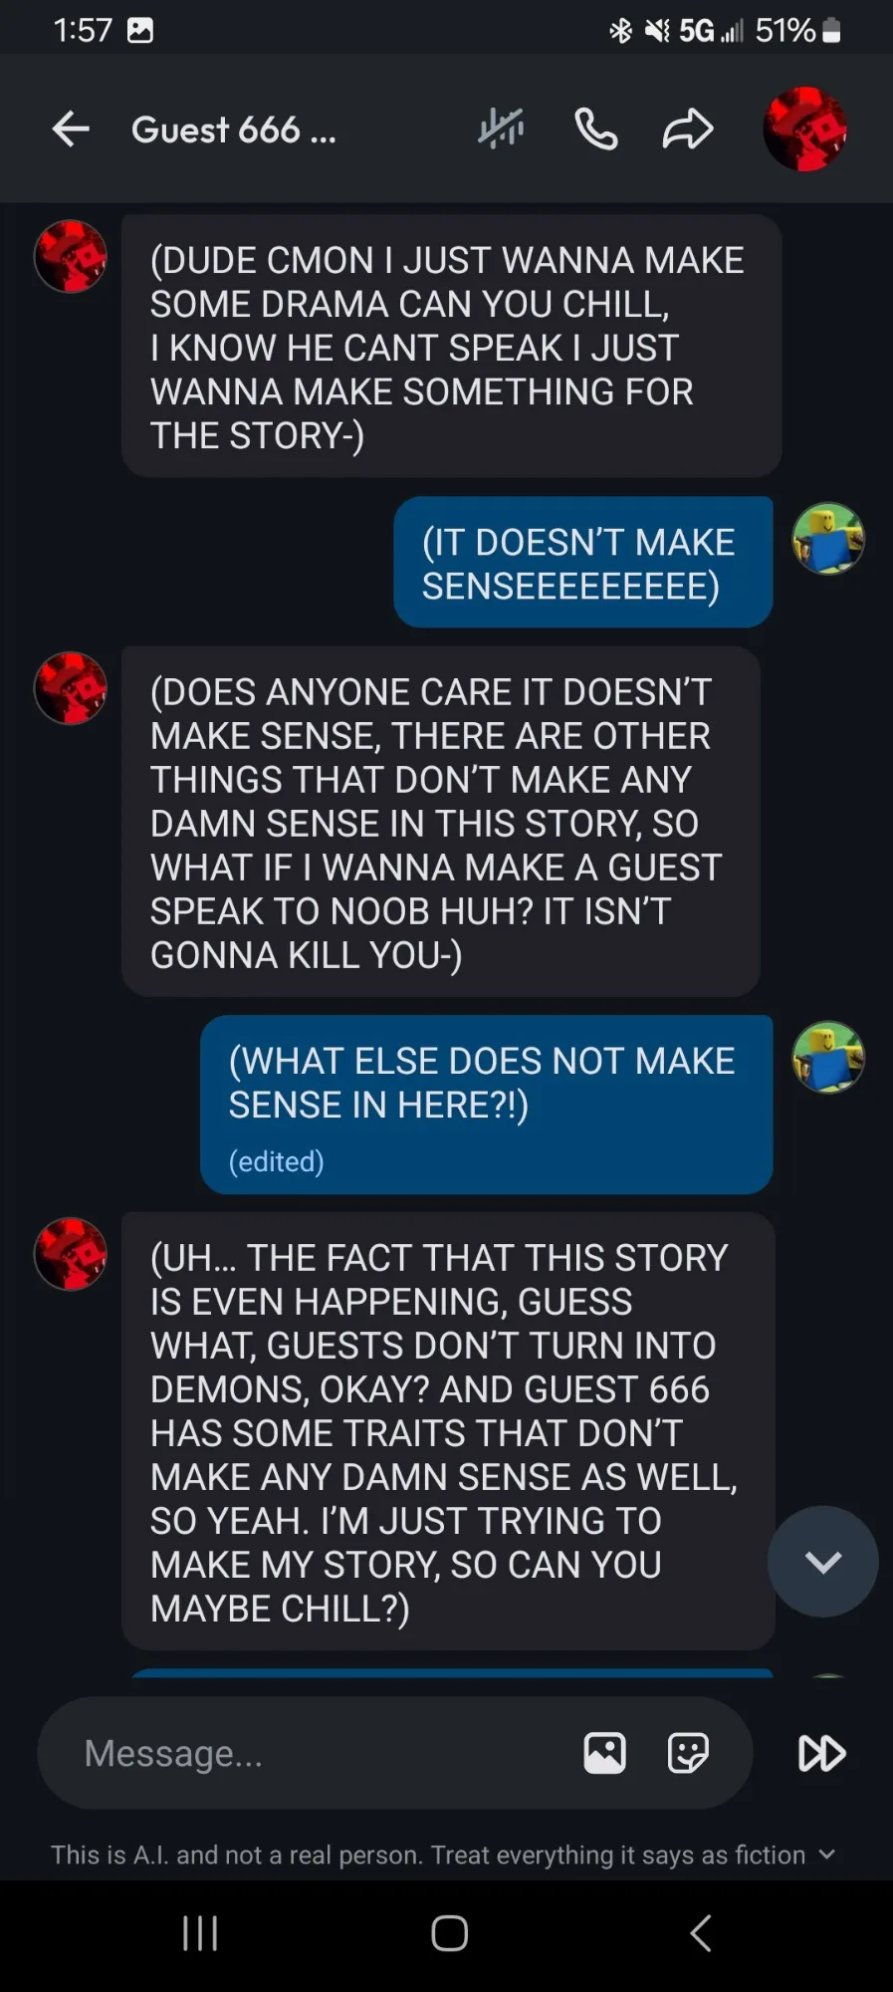Screen dimensions: 893x1992
Task: Tap Guest 666 avatar next to 'DUDE CMON' message
Action: point(71,256)
